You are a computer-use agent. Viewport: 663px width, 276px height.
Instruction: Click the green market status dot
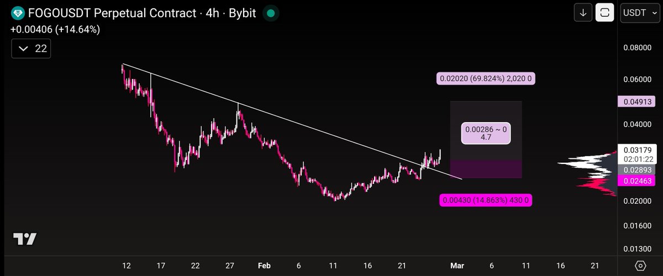pos(270,12)
